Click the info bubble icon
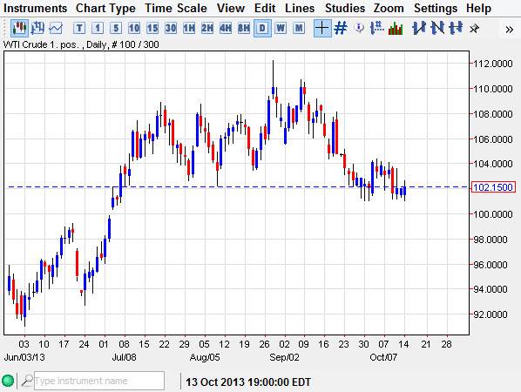Viewport: 521px width, 392px height. (359, 28)
